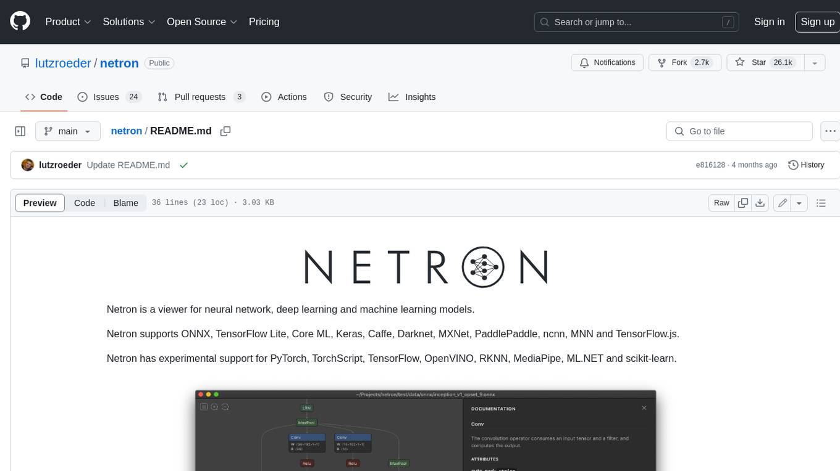Switch to the Pull requests tab
Viewport: 840px width, 471px height.
pos(201,97)
